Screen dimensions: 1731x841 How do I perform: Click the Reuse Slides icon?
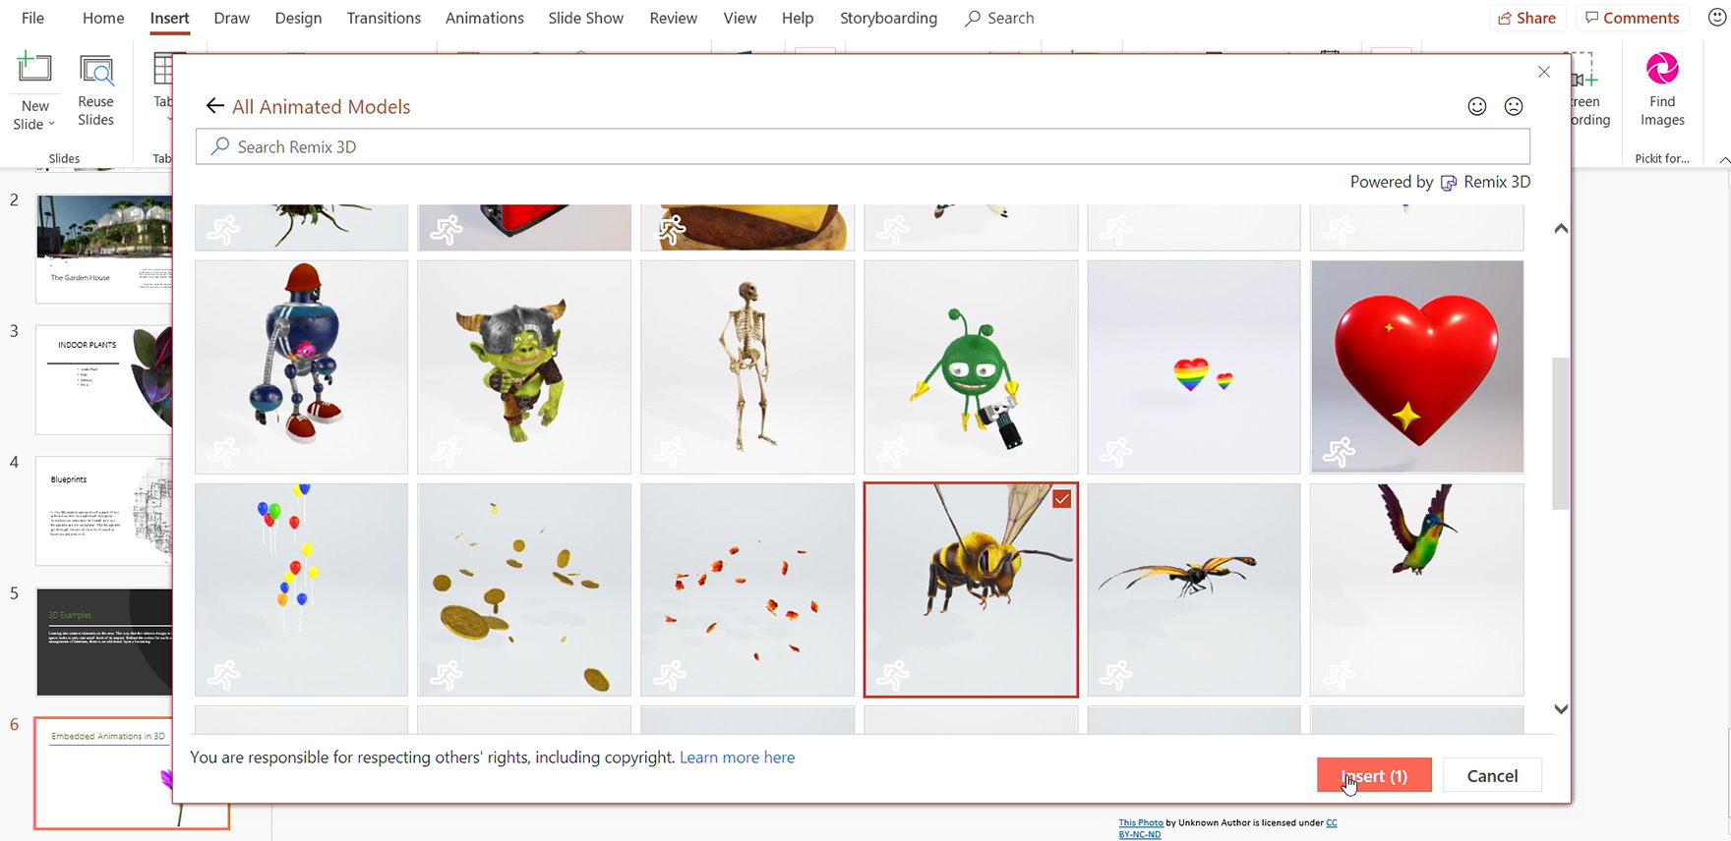[95, 71]
